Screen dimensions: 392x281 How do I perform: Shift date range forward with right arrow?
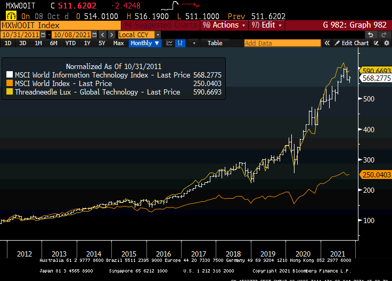tap(111, 35)
